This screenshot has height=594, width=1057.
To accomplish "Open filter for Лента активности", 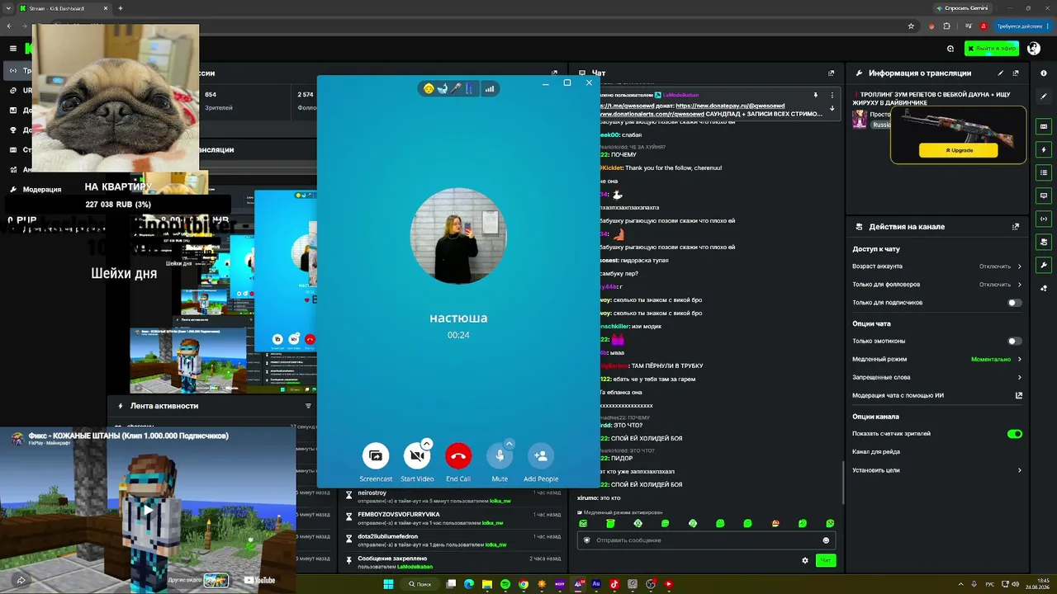I will click(x=309, y=406).
